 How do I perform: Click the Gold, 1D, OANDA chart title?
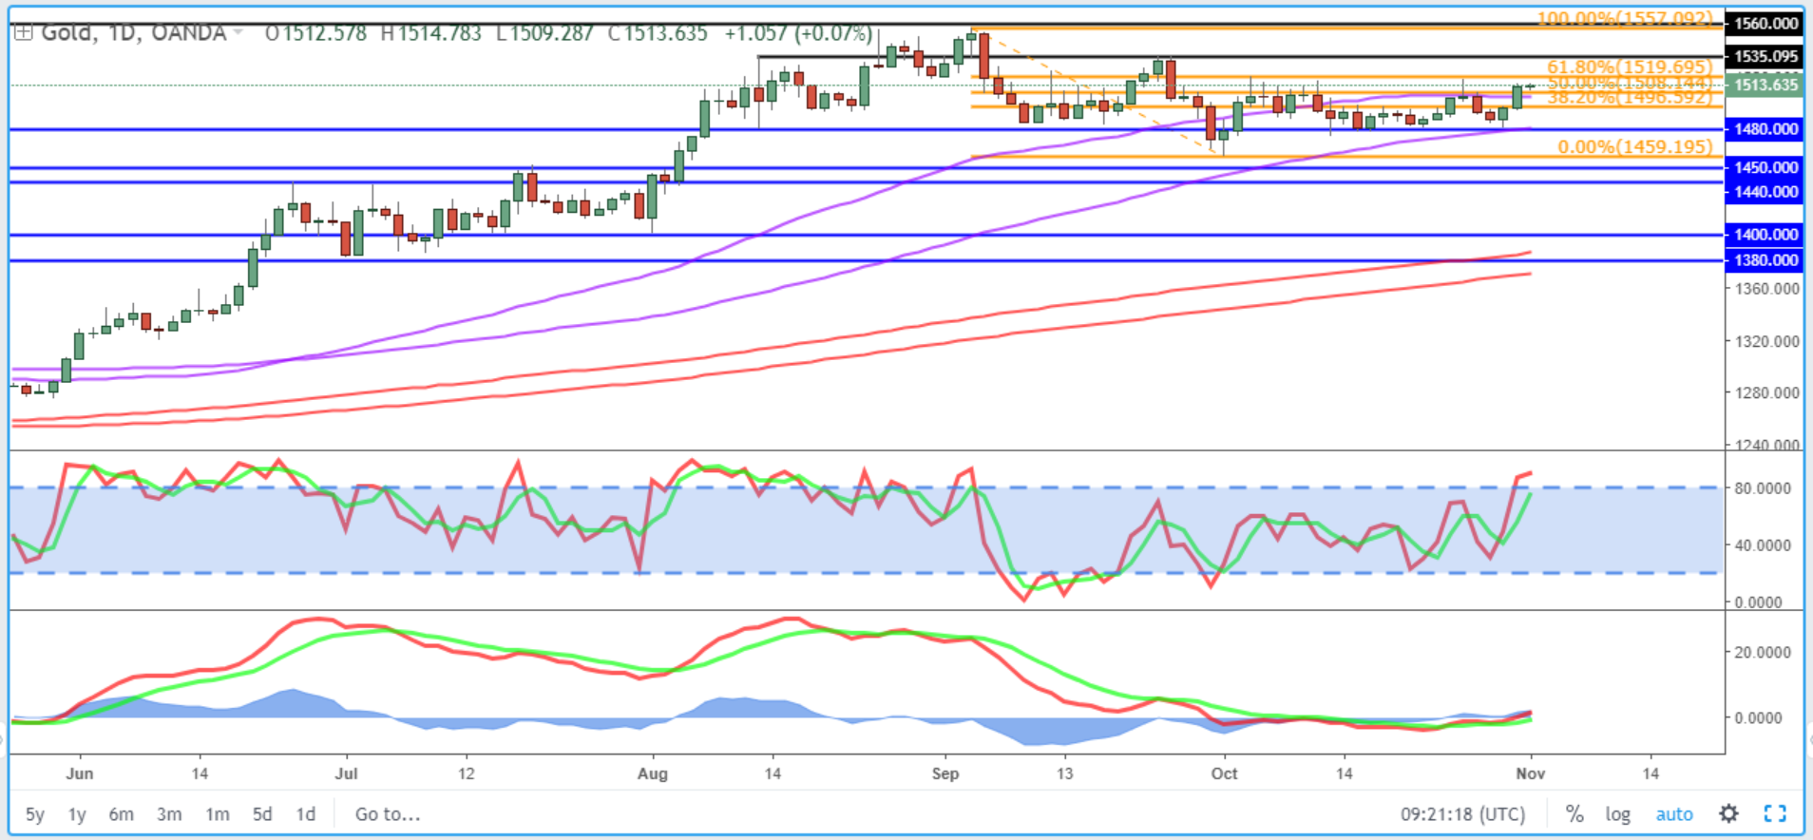[134, 33]
